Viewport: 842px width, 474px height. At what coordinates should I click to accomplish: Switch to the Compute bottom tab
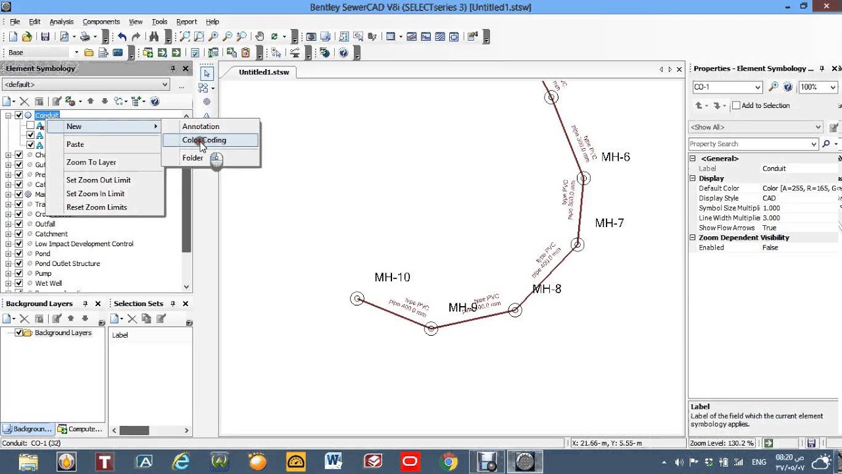[80, 429]
